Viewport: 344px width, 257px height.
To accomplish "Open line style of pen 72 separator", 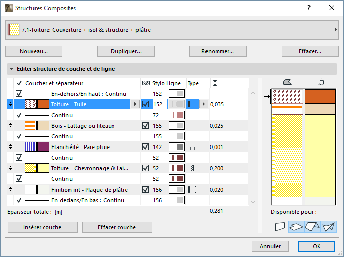I will pyautogui.click(x=177, y=115).
